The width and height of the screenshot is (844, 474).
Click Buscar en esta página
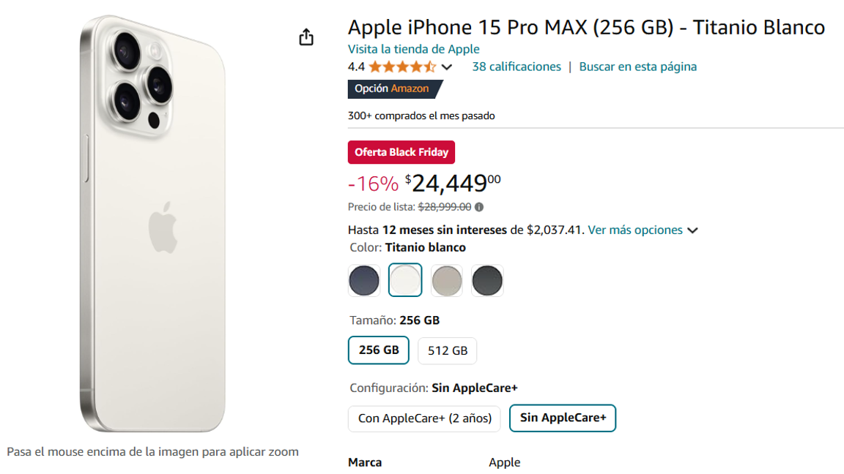click(638, 66)
